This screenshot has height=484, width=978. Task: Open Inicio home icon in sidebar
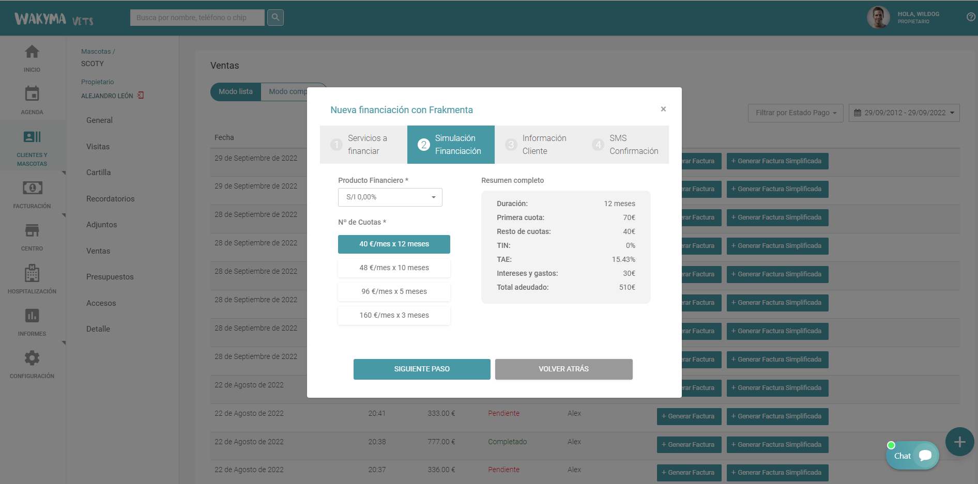pyautogui.click(x=32, y=52)
